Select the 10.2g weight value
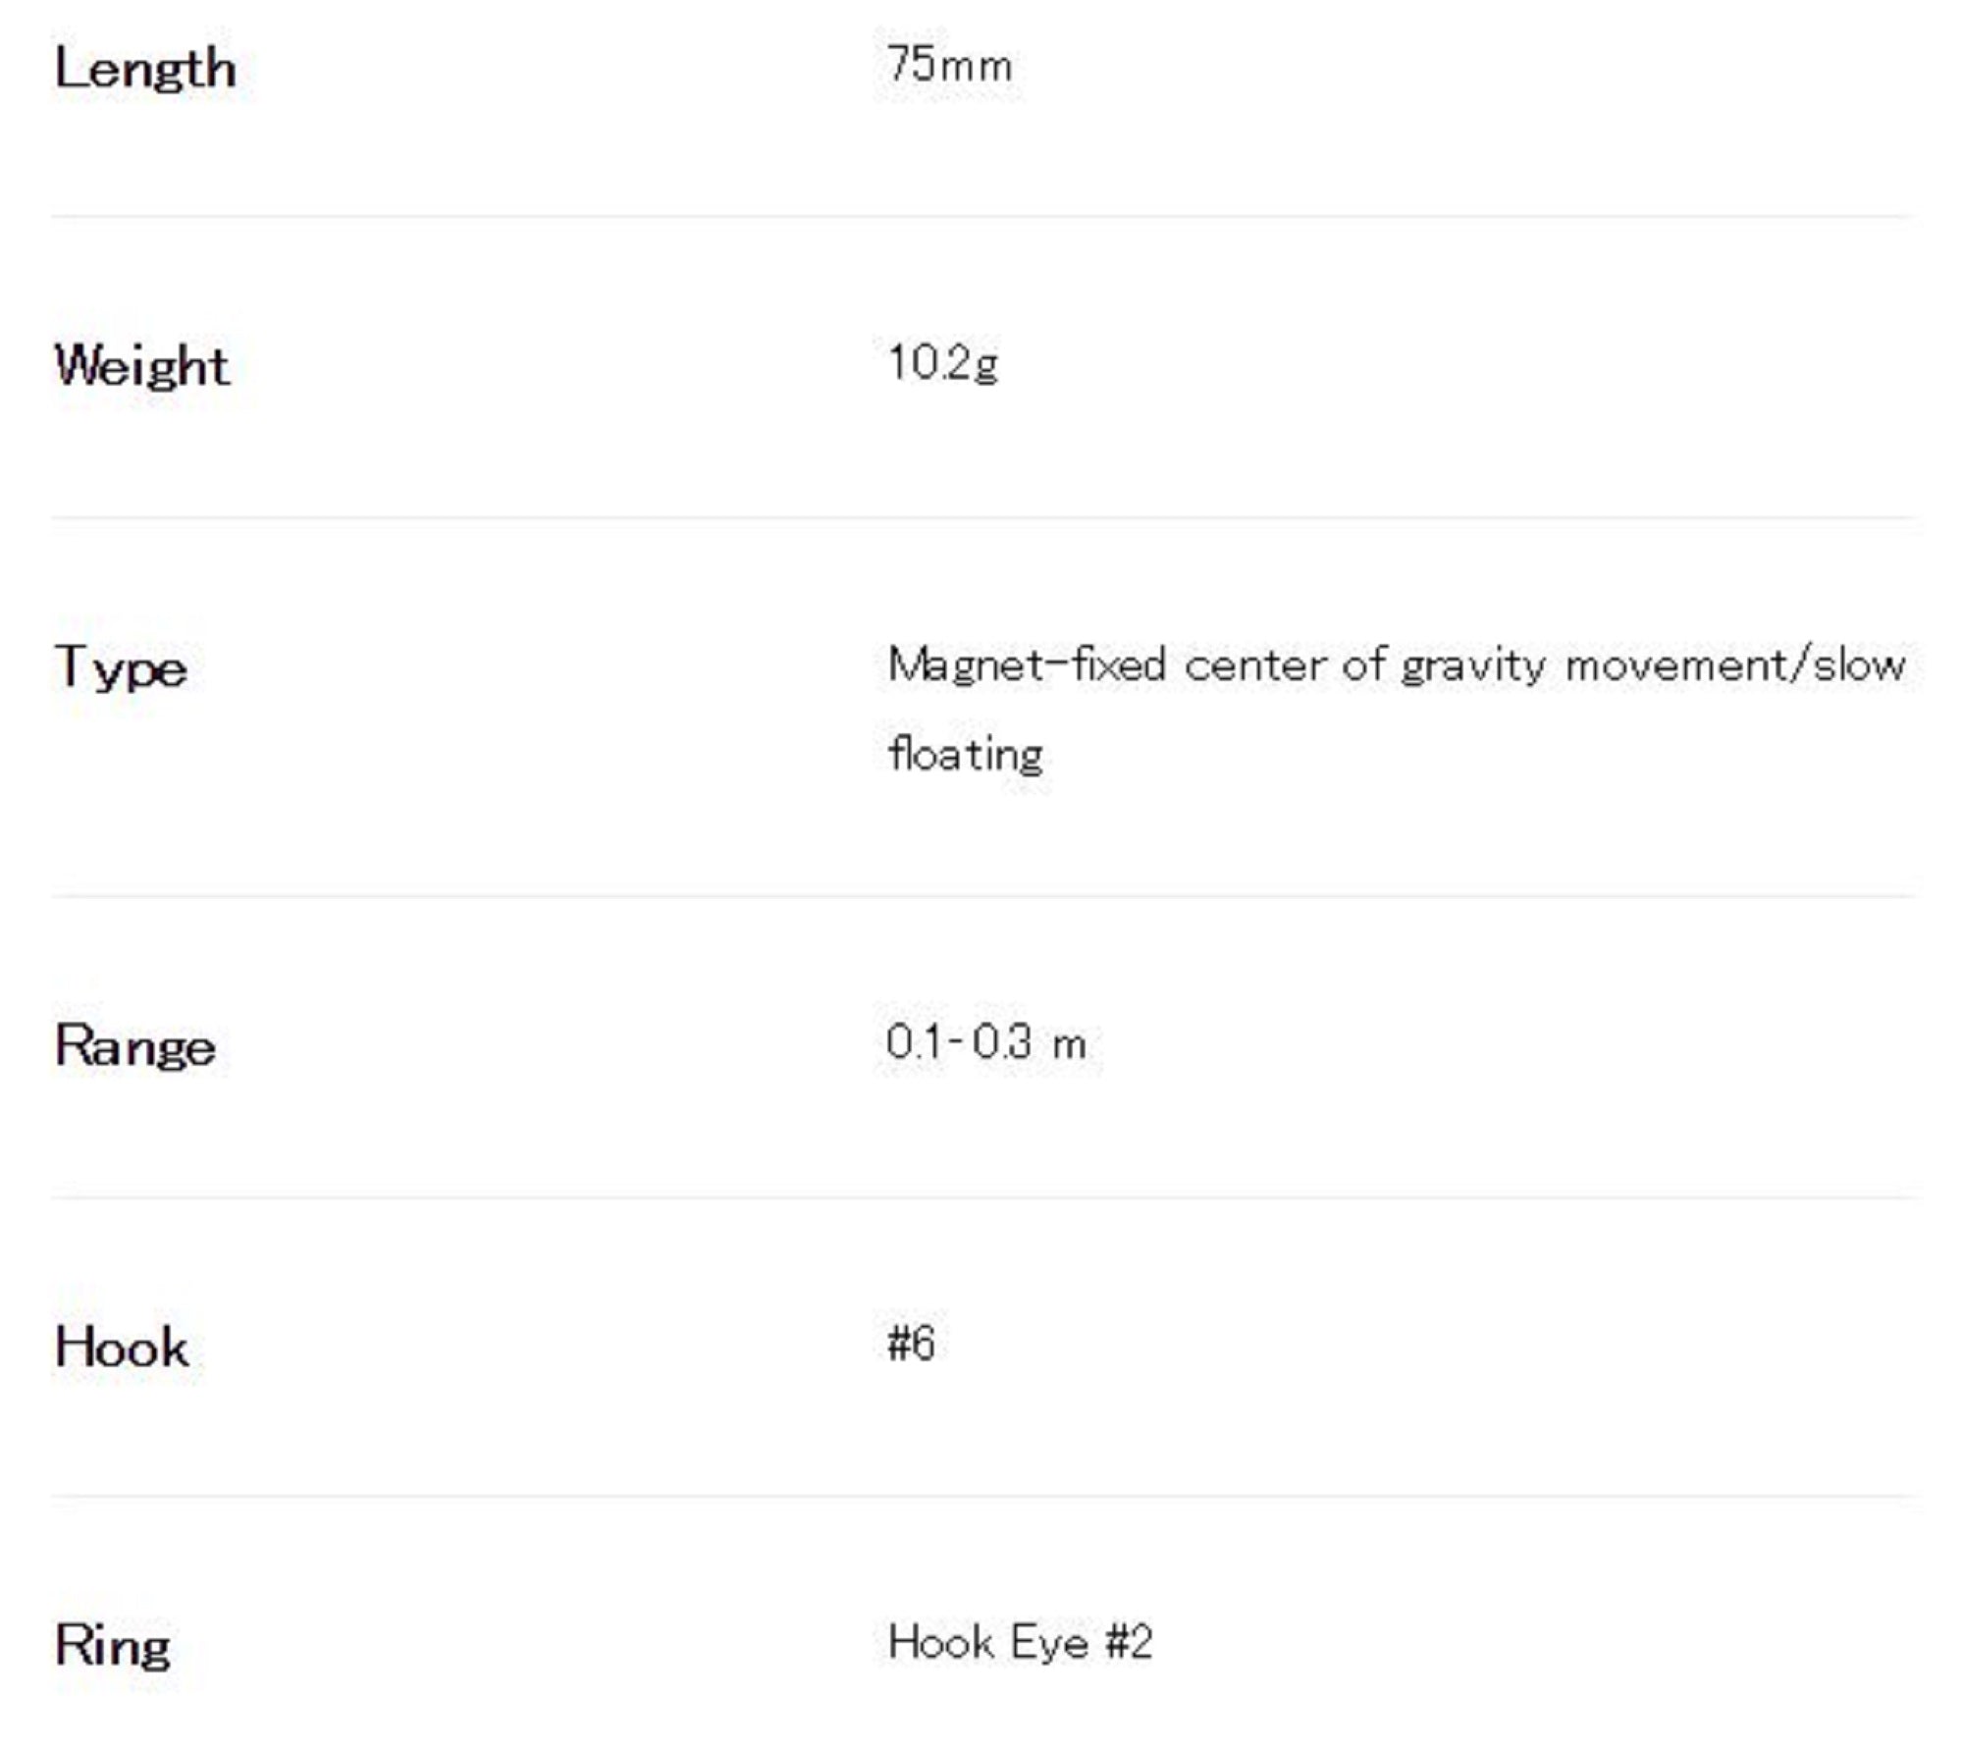The image size is (1963, 1748). click(x=942, y=363)
